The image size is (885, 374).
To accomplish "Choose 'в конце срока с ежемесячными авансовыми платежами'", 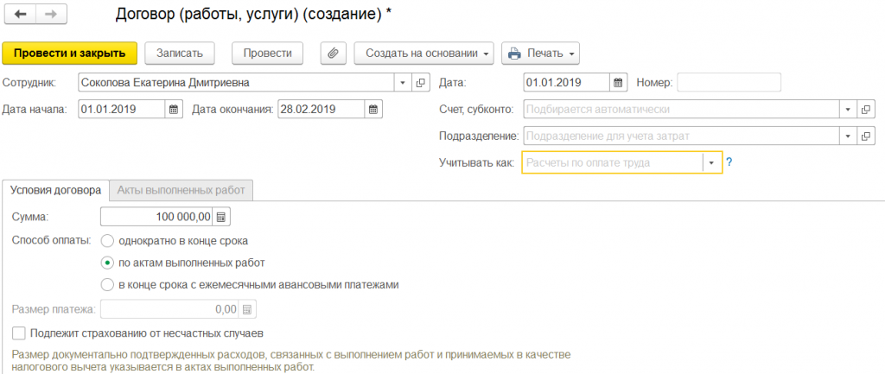I will (107, 284).
